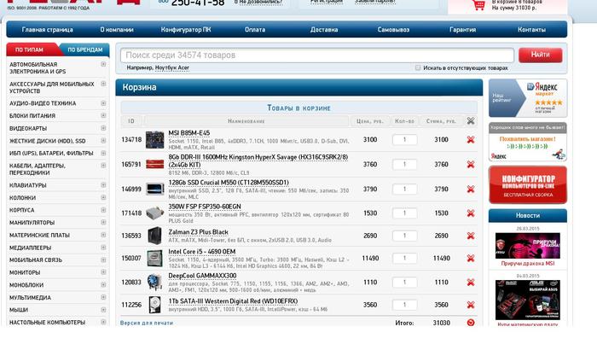This screenshot has width=597, height=344.
Task: Expand Жесткие диски (HDD), SSD category
Action: point(103,141)
